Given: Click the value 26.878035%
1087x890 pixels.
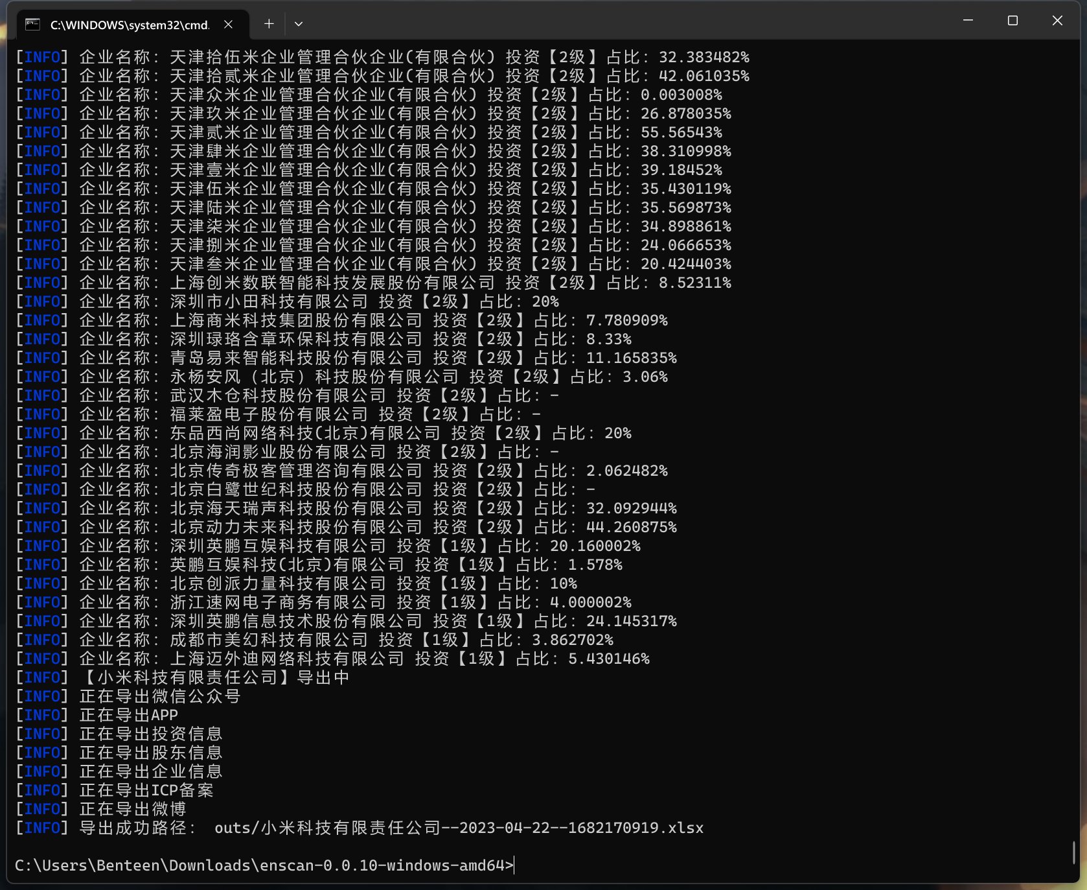Looking at the screenshot, I should (686, 113).
